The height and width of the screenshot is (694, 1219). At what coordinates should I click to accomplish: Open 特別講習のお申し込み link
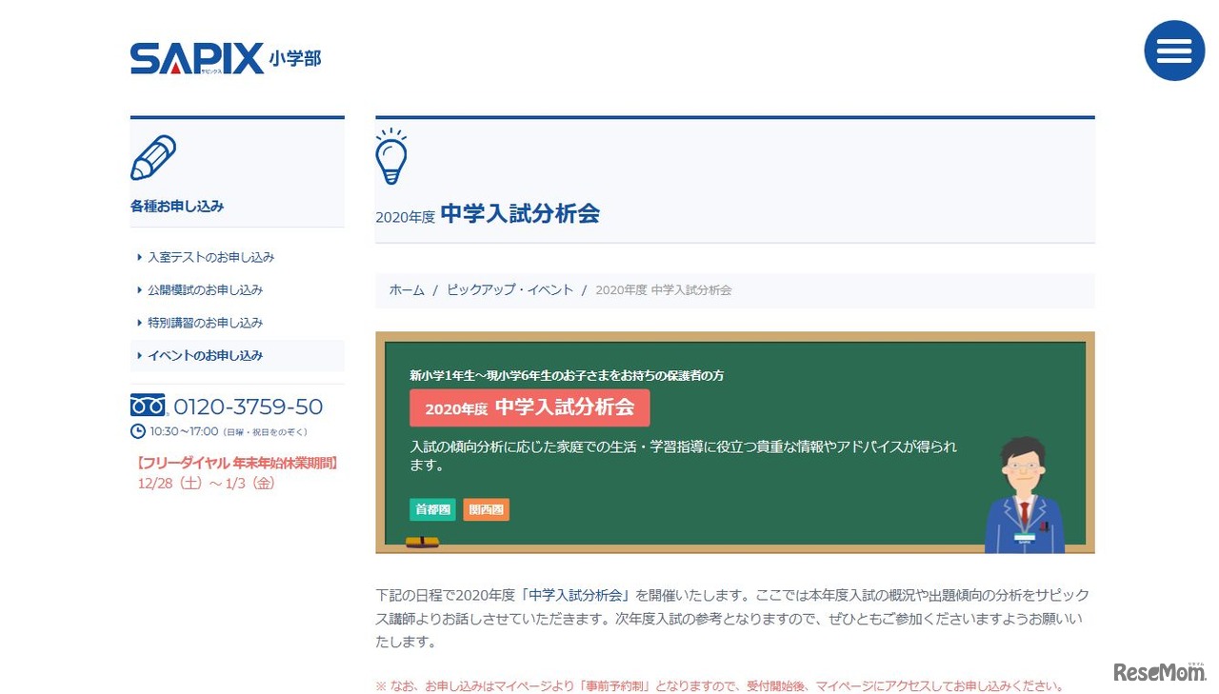click(205, 323)
